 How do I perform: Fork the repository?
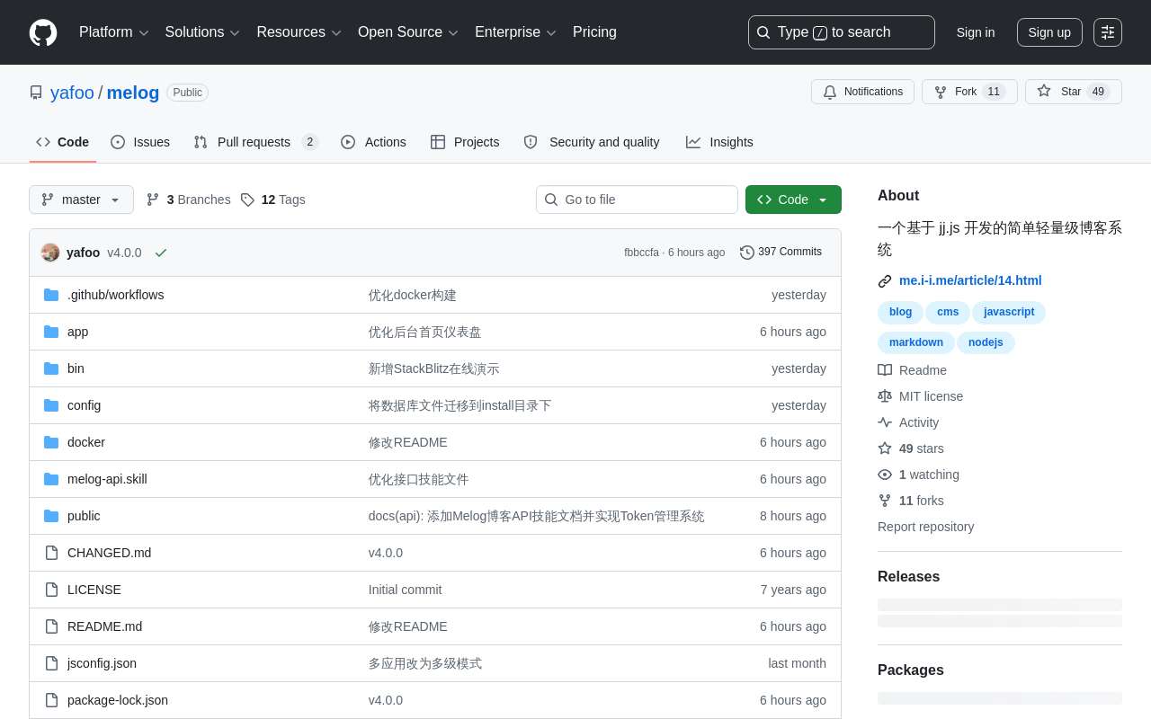[x=969, y=92]
